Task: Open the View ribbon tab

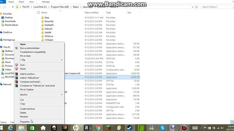Action: point(31,2)
